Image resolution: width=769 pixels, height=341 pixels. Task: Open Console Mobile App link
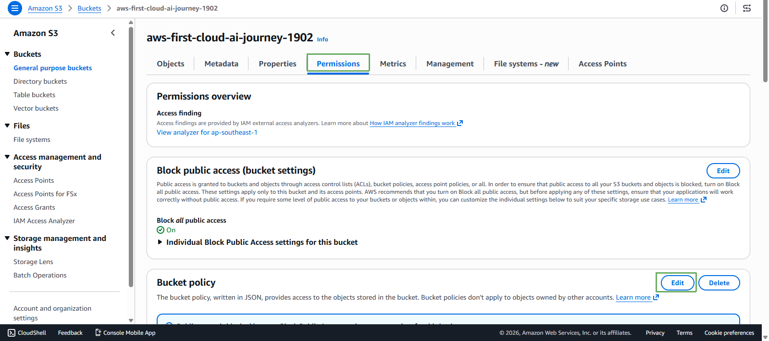pyautogui.click(x=125, y=333)
